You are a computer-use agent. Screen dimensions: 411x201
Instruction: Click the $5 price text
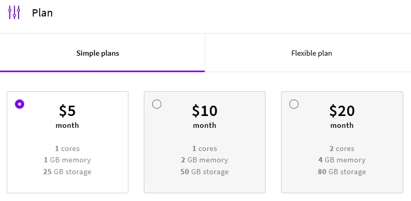(x=68, y=111)
